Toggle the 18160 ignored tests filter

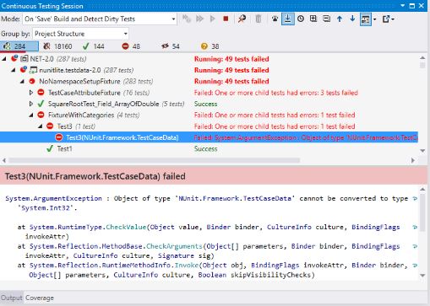pyautogui.click(x=57, y=46)
